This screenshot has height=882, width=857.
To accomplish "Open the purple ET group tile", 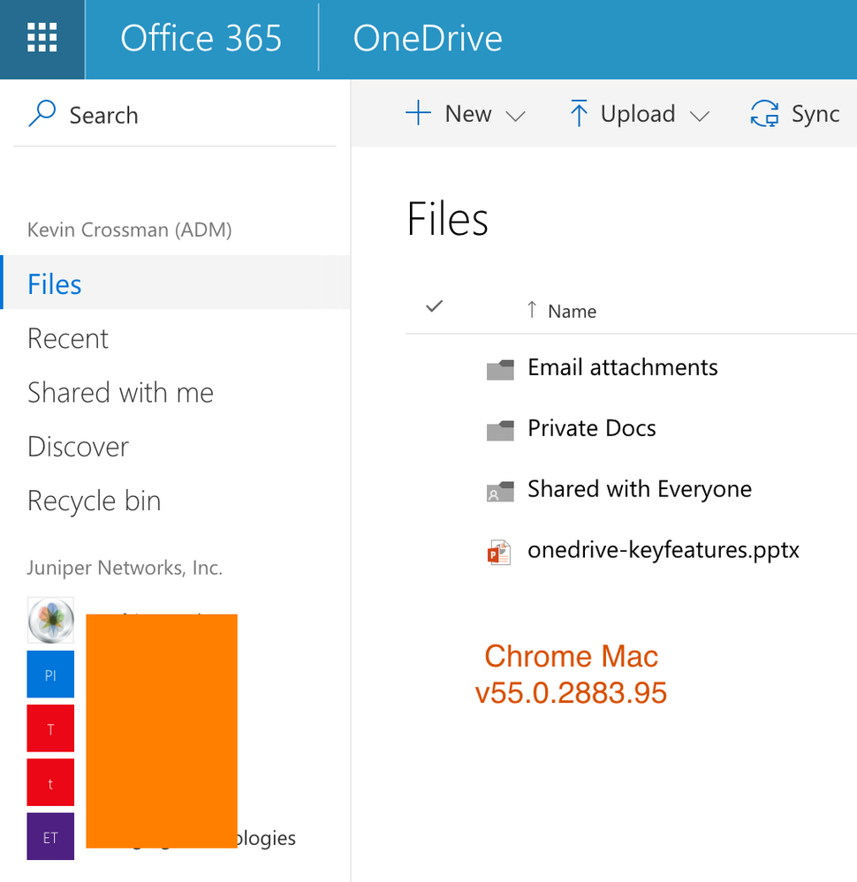I will (50, 837).
